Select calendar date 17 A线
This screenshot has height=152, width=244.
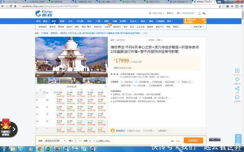pyautogui.click(x=71, y=109)
